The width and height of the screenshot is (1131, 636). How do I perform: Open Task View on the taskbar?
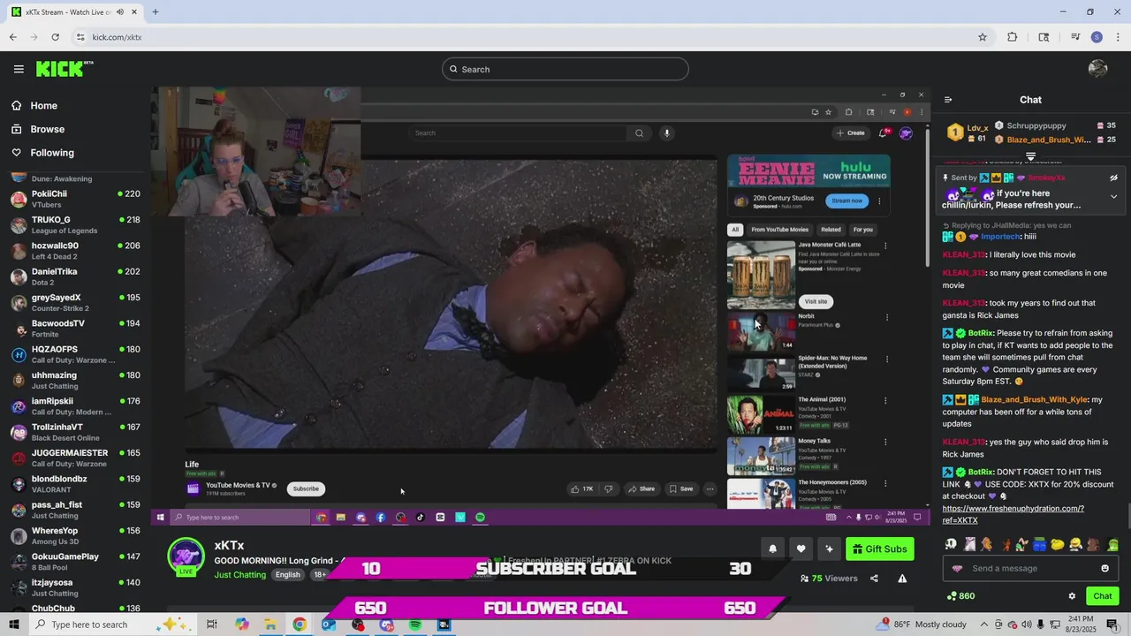tap(212, 625)
